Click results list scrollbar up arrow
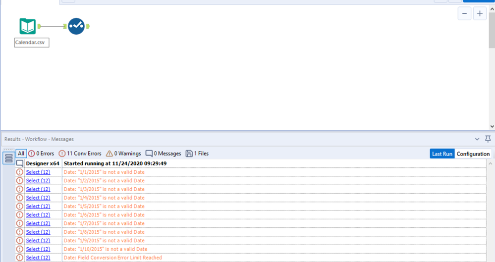Screen dimensions: 495x262 coord(490,163)
